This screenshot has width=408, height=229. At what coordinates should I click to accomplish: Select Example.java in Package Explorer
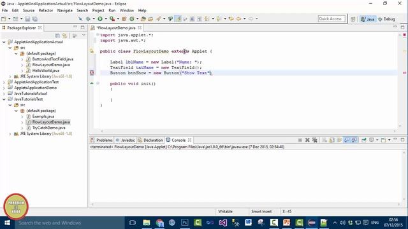pyautogui.click(x=43, y=116)
